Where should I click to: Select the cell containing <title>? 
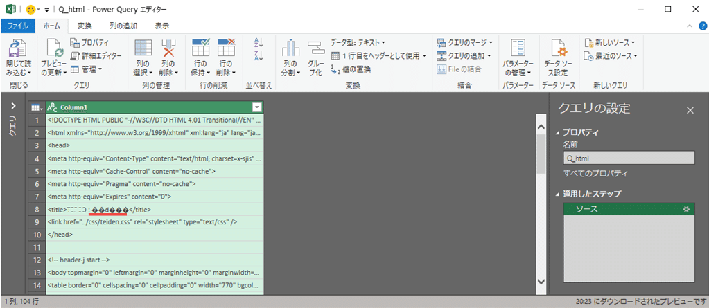[x=155, y=210]
